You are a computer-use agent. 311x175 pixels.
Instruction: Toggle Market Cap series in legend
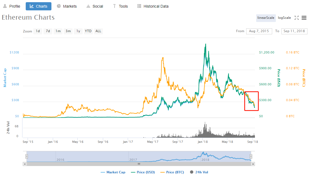tap(113, 172)
